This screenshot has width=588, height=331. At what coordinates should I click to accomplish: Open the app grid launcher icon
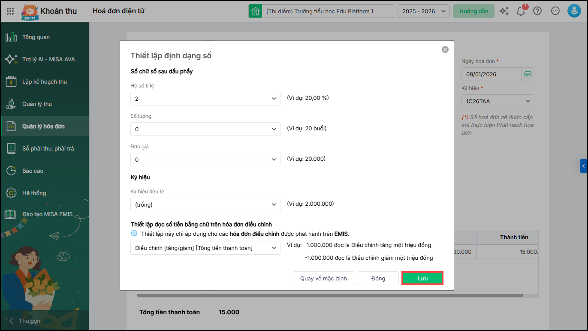click(10, 11)
